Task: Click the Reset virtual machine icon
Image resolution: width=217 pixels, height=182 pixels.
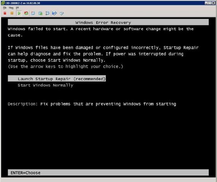Action: [x=26, y=13]
